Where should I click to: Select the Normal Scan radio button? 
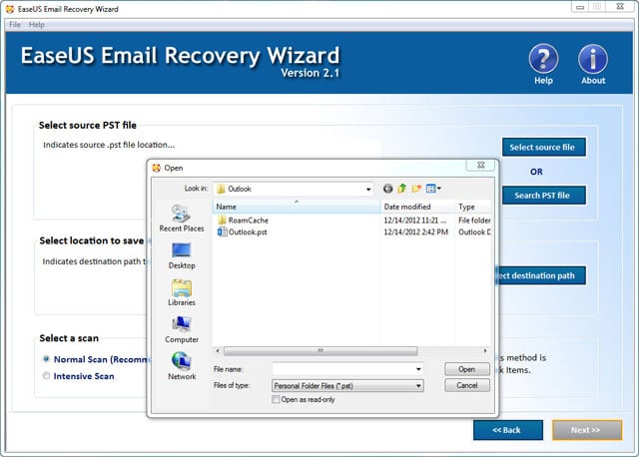coord(46,358)
